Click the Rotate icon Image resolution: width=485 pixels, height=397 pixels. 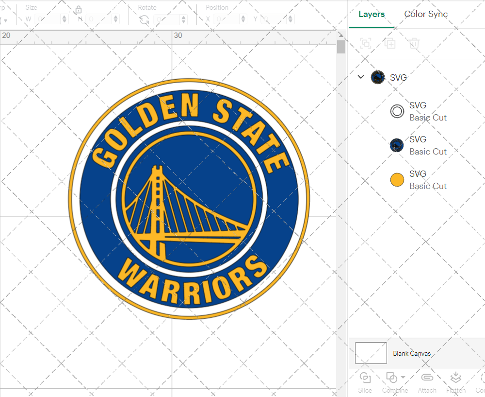(144, 19)
